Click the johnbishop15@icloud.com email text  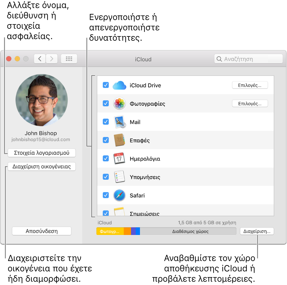41,140
